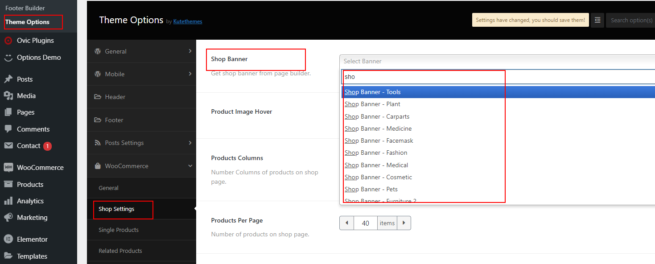
Task: Click the Contact notification badge
Action: point(47,146)
